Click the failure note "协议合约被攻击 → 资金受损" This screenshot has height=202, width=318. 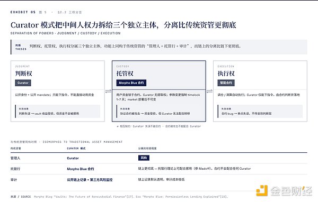(x=155, y=114)
